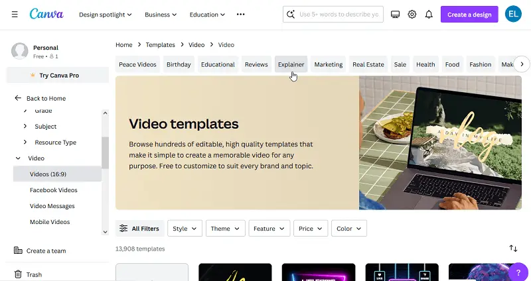Screen dimensions: 531x281
Task: Click the Create a team building icon
Action: [18, 251]
